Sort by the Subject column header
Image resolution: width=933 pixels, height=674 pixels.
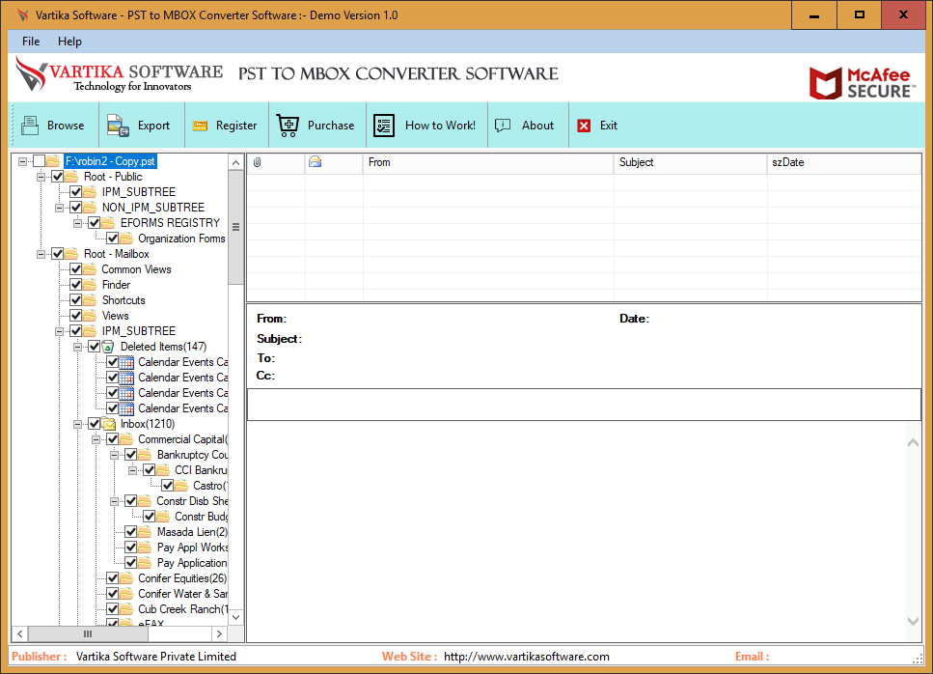(x=690, y=162)
